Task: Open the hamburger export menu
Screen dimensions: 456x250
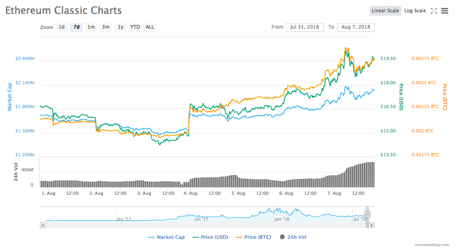Action: coord(444,11)
